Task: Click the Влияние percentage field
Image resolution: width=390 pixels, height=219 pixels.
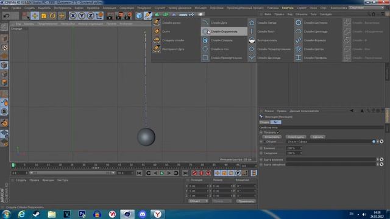Action: tap(294, 148)
